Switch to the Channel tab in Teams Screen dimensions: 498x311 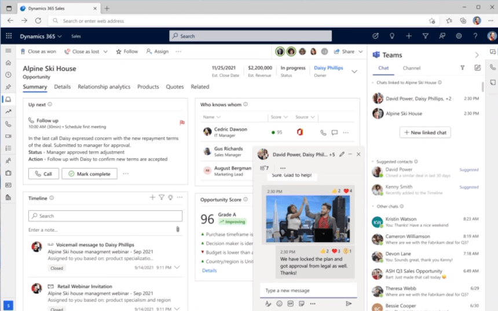[x=411, y=68]
